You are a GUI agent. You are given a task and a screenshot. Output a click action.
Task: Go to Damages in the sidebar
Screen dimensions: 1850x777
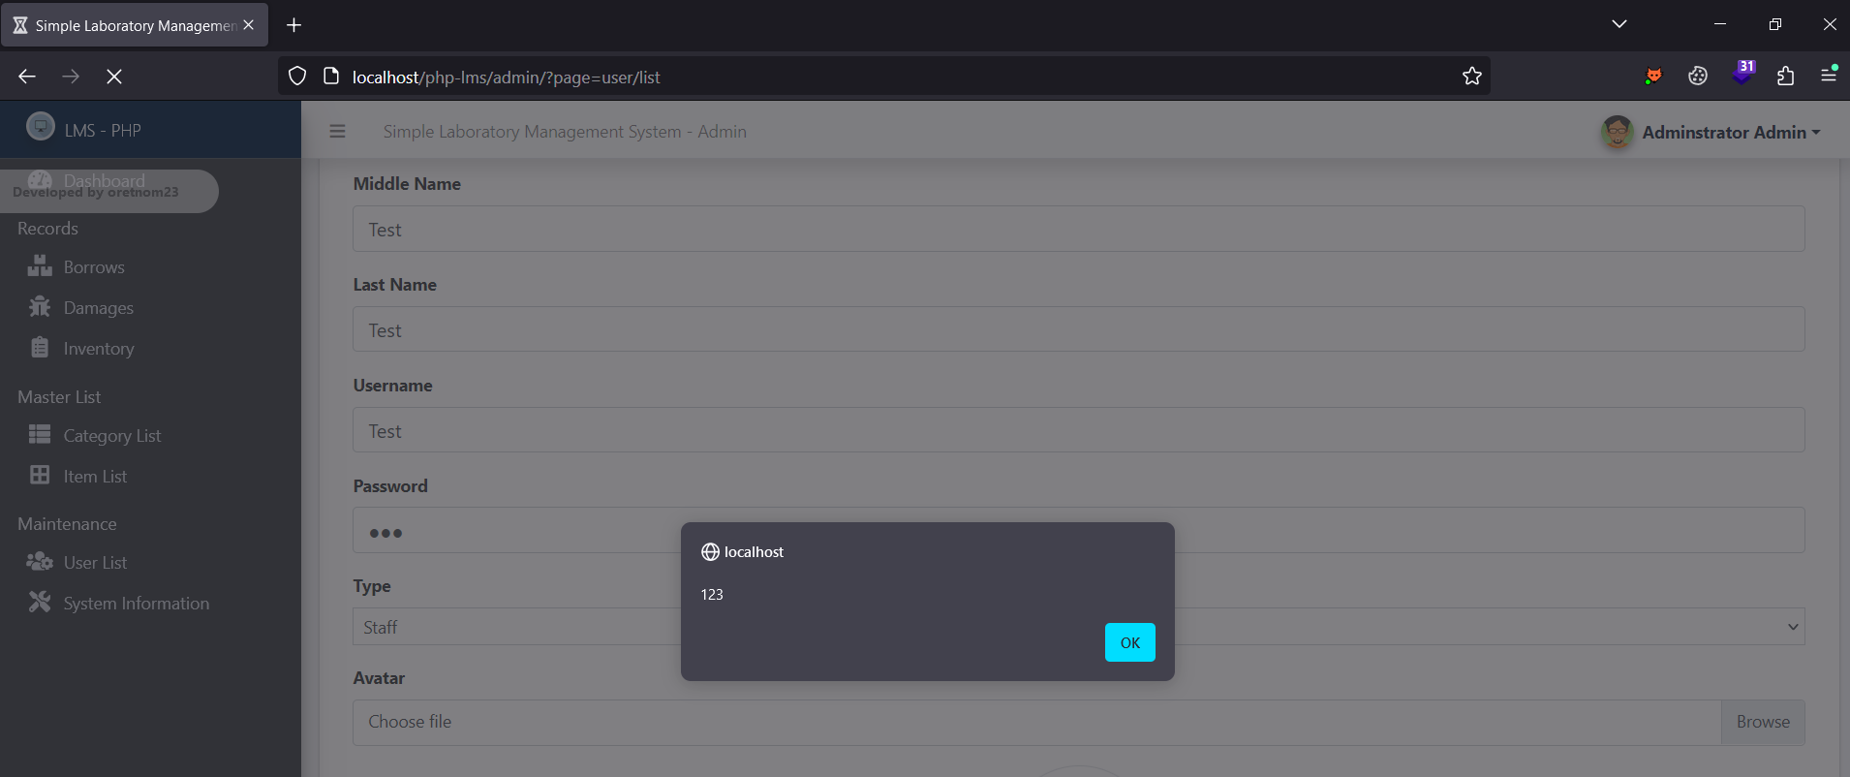[x=99, y=308]
